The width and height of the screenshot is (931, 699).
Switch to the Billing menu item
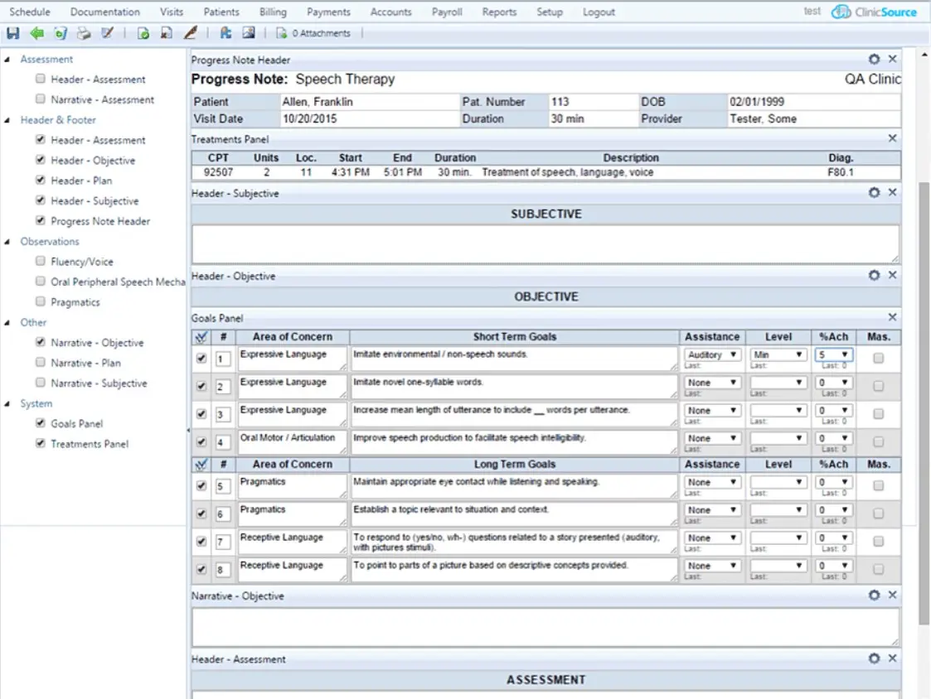click(x=273, y=12)
